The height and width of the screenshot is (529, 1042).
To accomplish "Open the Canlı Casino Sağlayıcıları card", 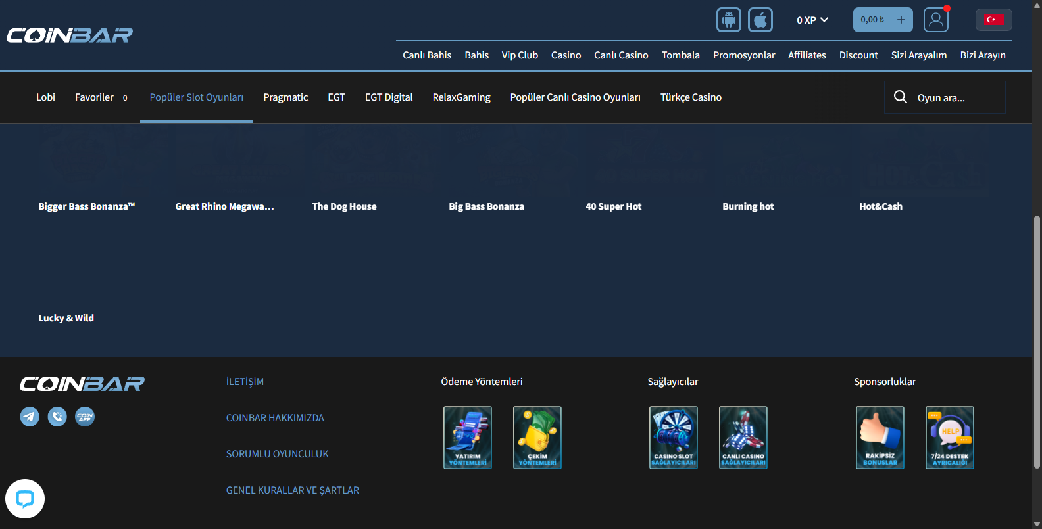I will [x=743, y=438].
